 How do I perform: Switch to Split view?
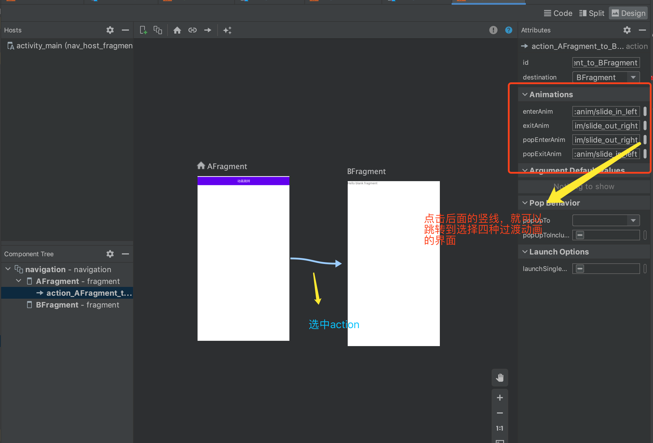click(x=592, y=13)
